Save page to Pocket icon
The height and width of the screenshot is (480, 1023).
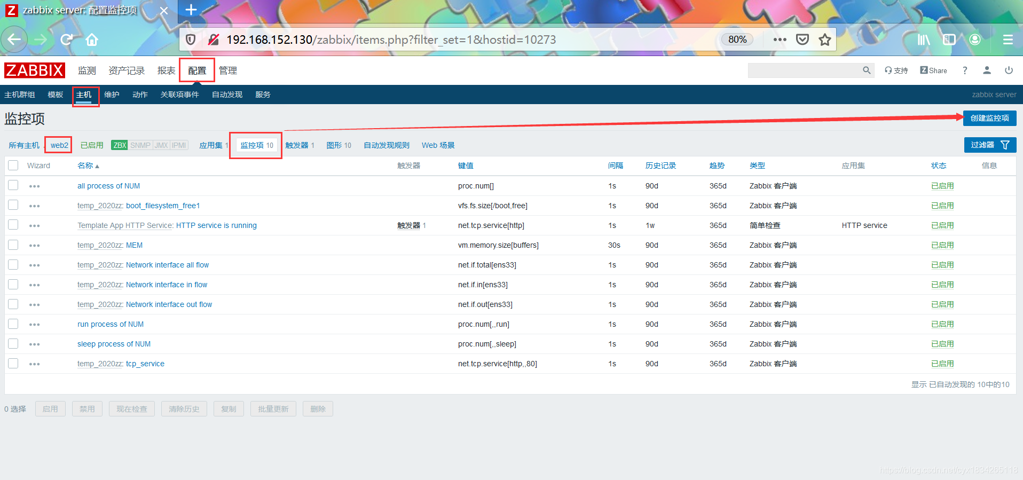(x=802, y=40)
